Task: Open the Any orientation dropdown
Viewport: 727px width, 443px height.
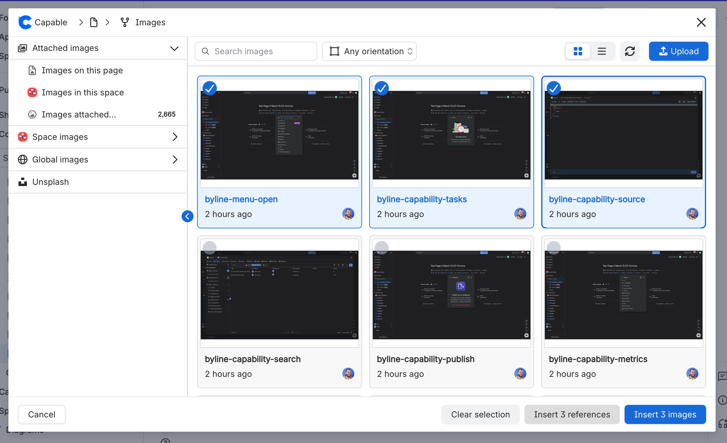Action: point(369,51)
